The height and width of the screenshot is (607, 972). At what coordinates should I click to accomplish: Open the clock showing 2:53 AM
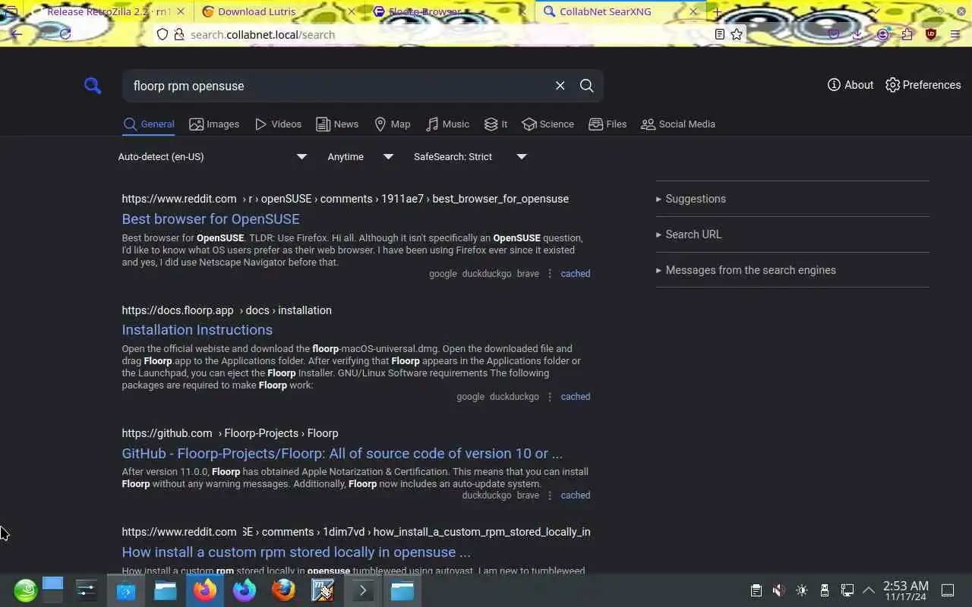[x=905, y=590]
